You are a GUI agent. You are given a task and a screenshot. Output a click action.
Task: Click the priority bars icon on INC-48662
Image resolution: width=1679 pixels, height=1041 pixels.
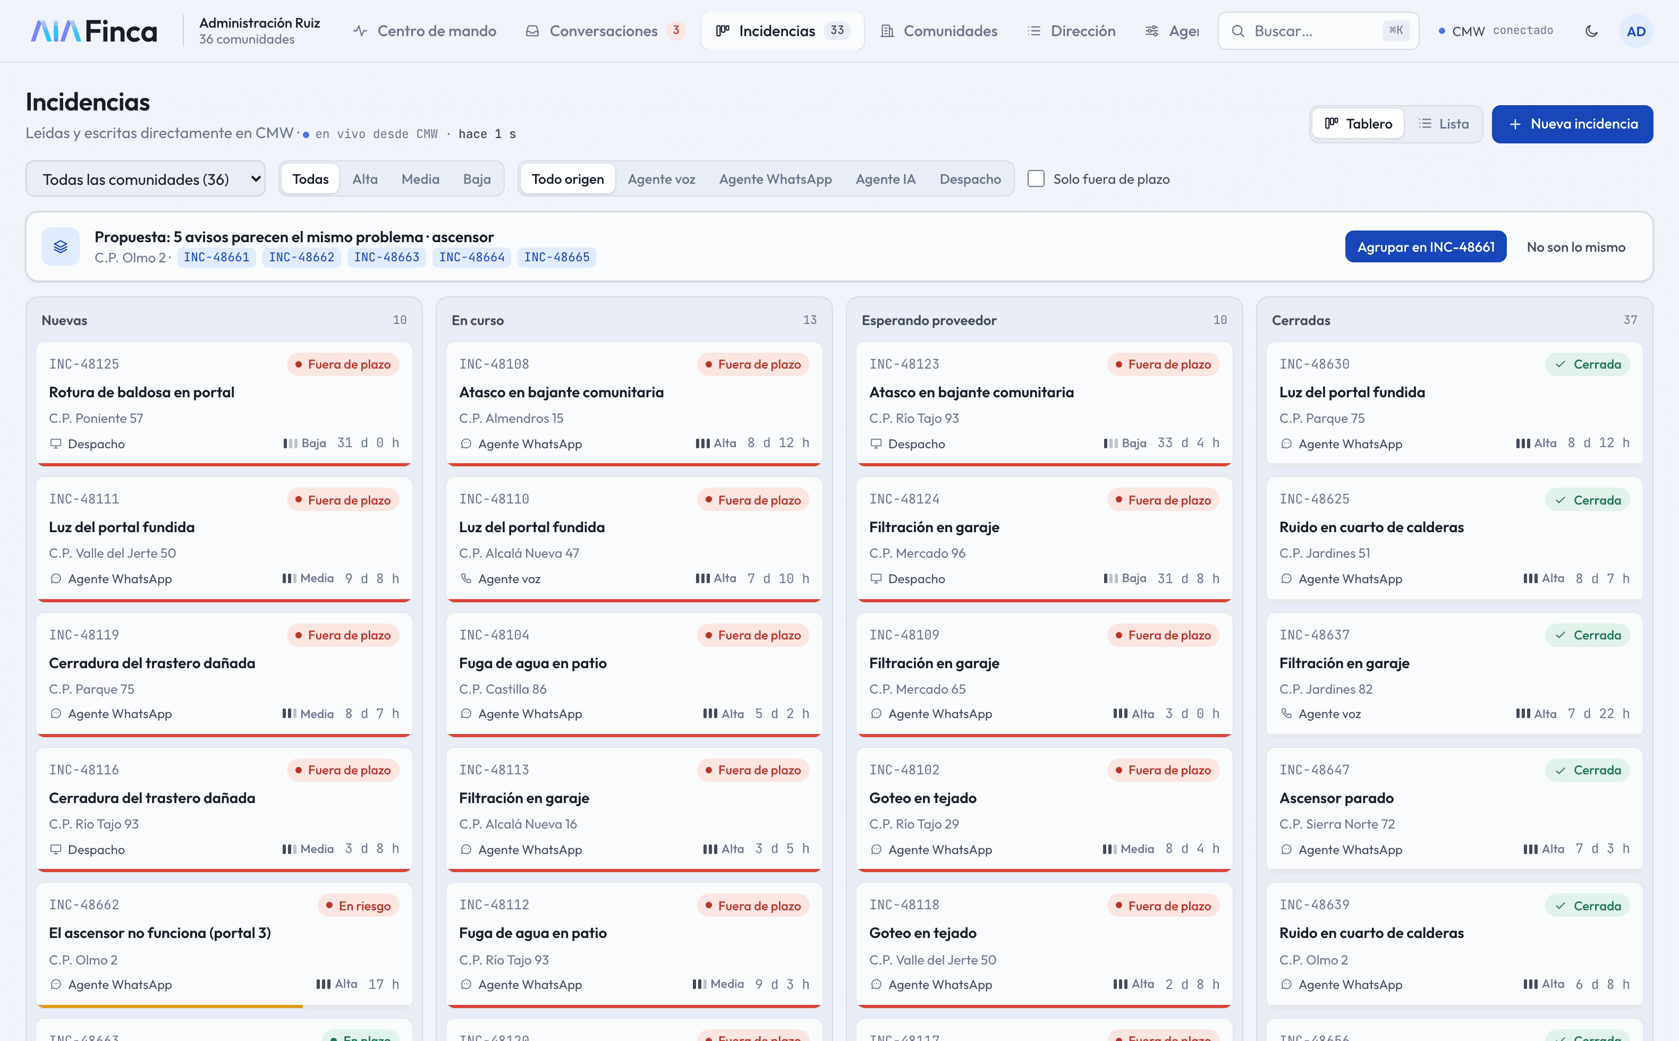[x=323, y=984]
